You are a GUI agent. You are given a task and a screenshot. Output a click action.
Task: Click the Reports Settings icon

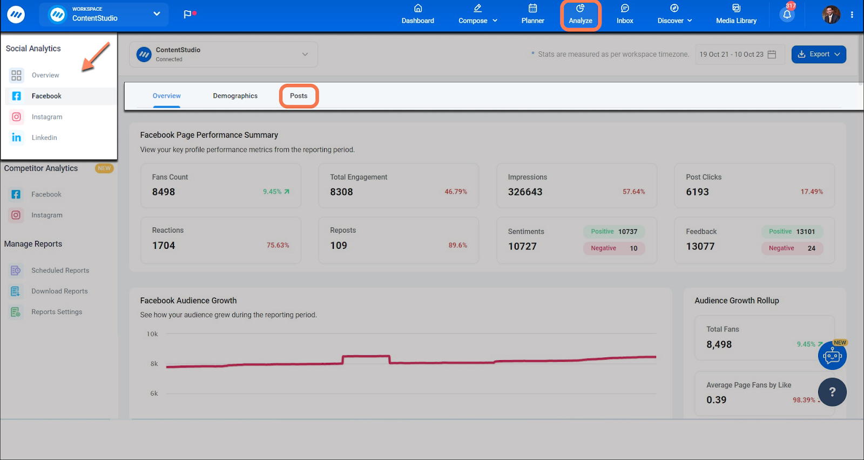tap(16, 312)
